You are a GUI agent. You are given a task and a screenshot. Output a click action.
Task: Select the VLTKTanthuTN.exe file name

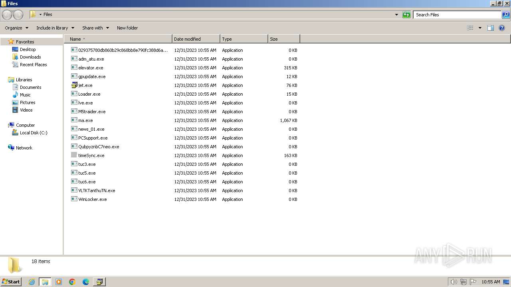97,191
